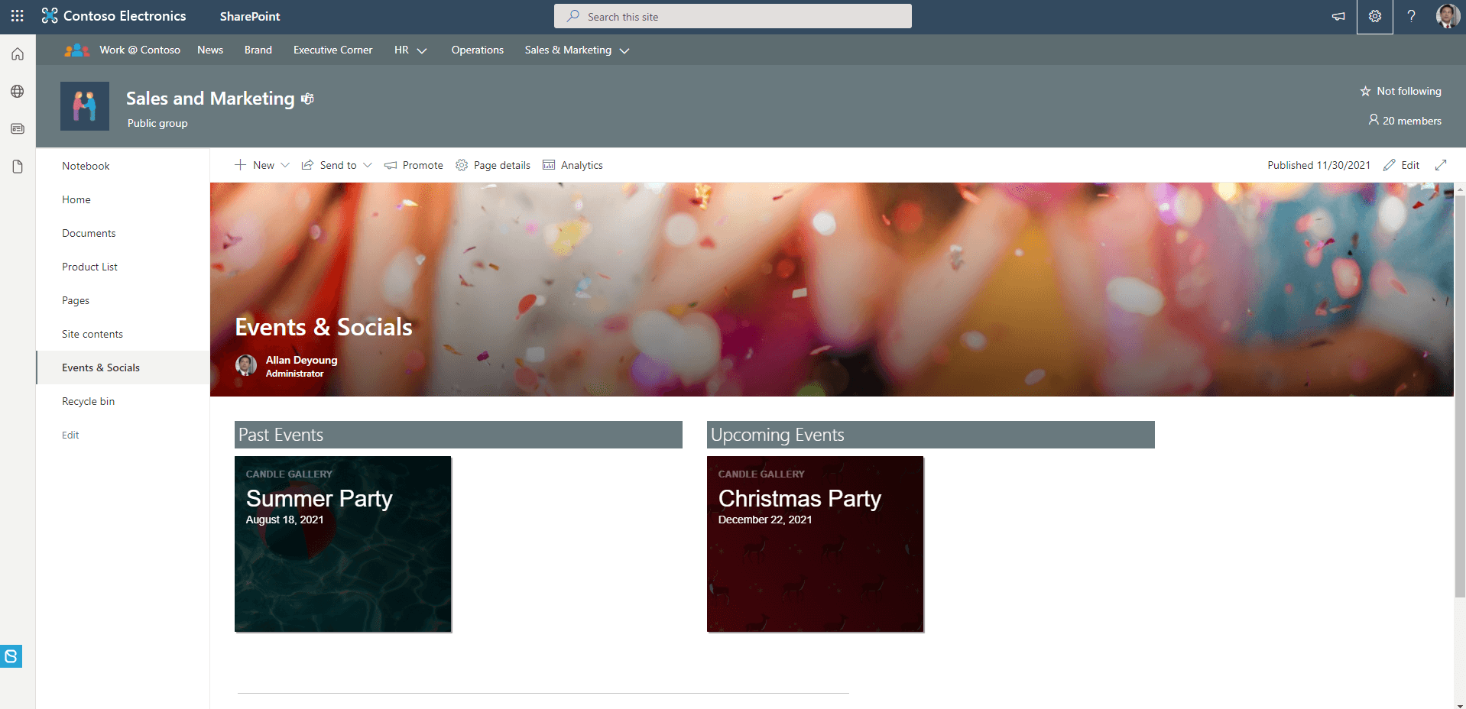
Task: Click the SharePoint app name link
Action: [250, 16]
